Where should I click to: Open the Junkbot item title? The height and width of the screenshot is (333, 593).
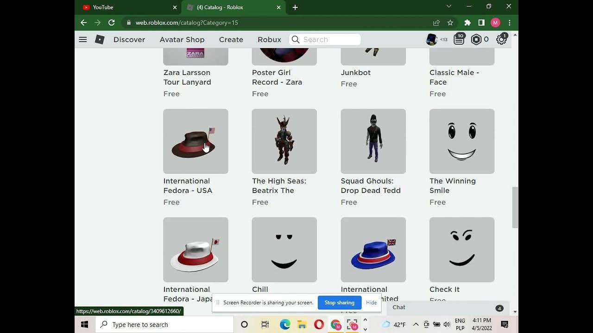356,73
